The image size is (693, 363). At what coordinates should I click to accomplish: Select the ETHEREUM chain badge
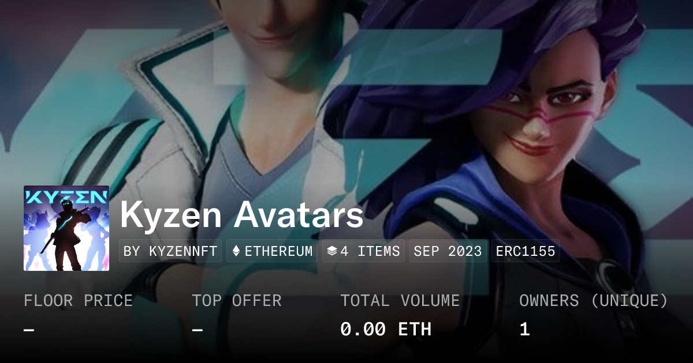272,251
